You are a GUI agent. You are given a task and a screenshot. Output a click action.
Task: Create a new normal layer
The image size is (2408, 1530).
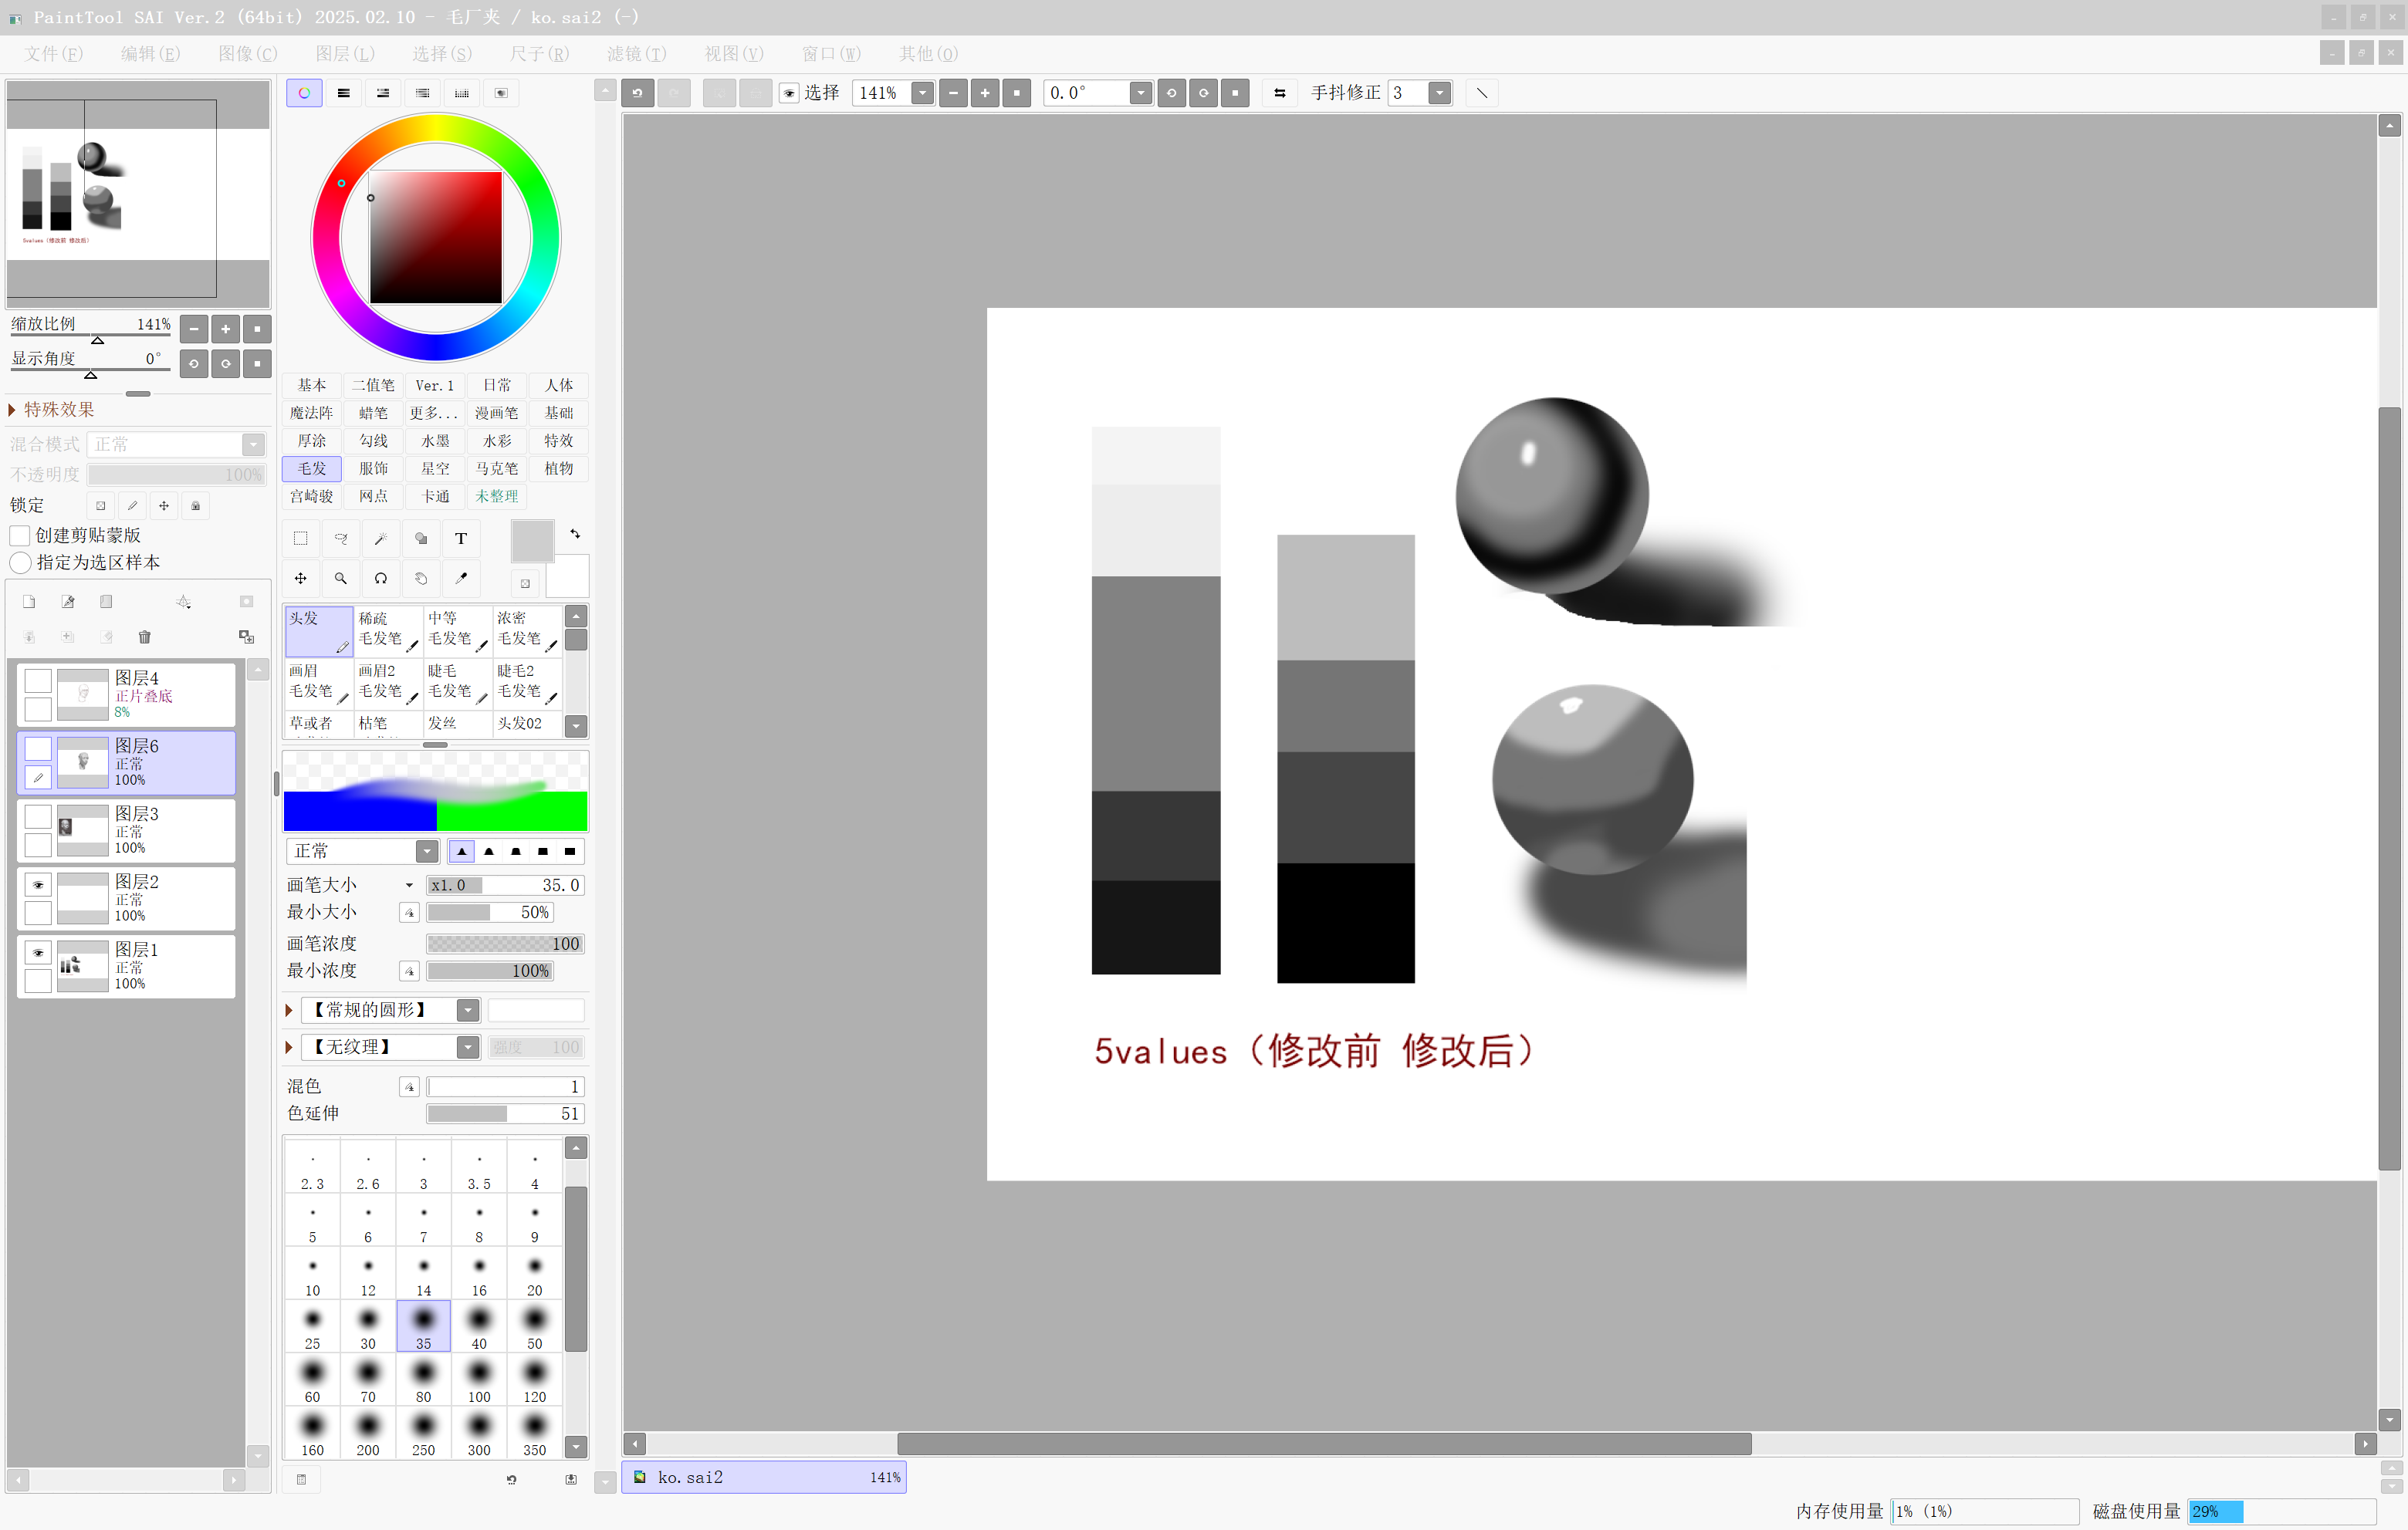(x=29, y=602)
